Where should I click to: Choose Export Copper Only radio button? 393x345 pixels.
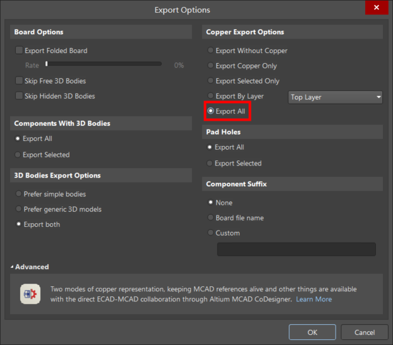click(210, 66)
